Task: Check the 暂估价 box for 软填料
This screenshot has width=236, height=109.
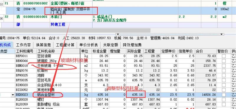Action: click(x=224, y=71)
